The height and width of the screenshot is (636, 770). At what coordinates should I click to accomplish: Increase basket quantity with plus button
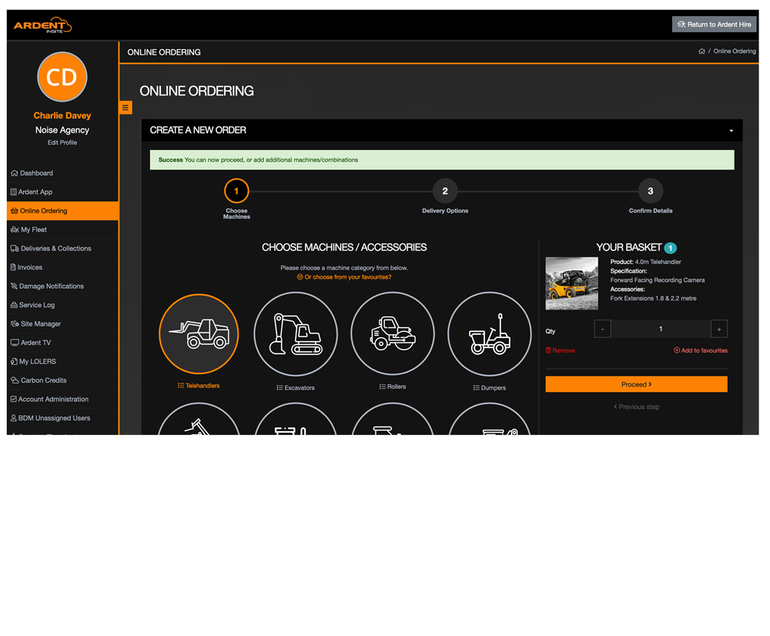coord(719,329)
